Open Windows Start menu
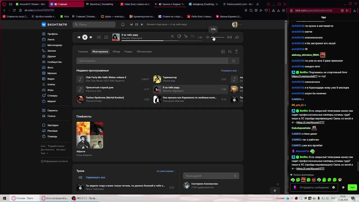Screen dimensions: 359x202 4,198
